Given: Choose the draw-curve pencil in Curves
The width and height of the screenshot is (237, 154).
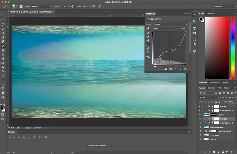Looking at the screenshot, I should (x=148, y=48).
